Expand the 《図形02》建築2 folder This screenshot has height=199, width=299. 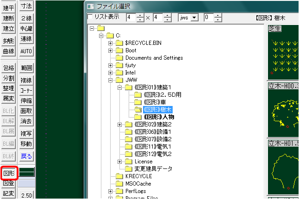click(x=120, y=124)
